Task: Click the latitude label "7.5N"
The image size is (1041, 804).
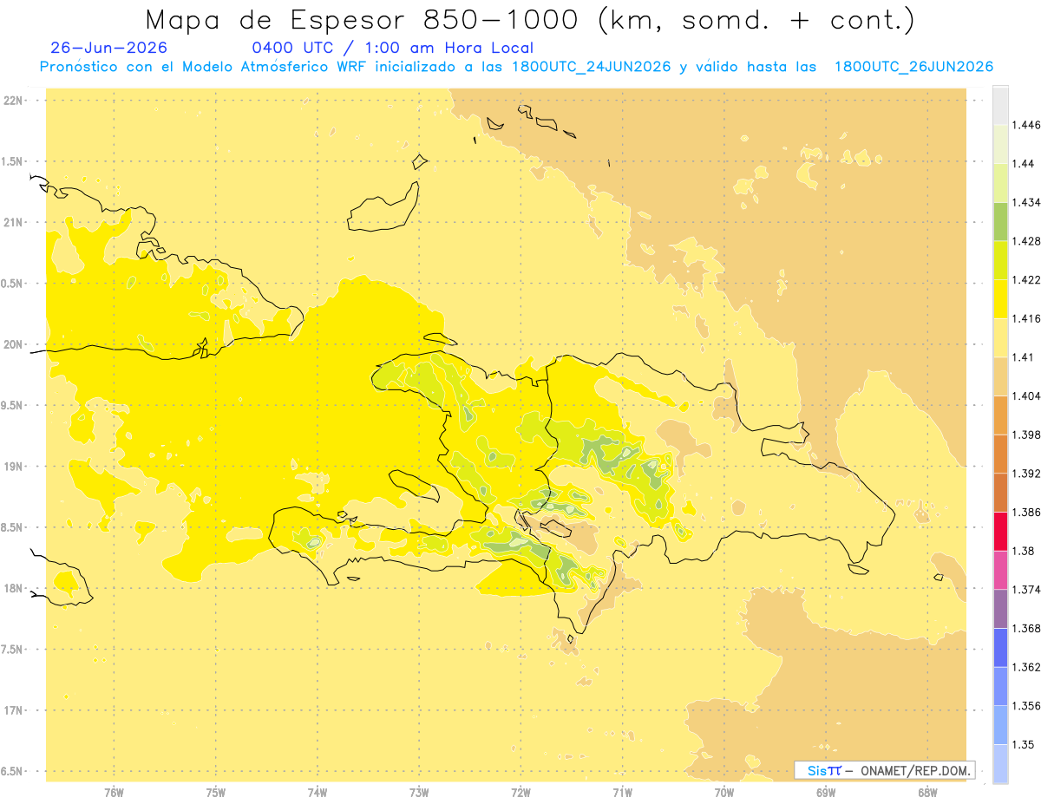Action: click(x=11, y=650)
